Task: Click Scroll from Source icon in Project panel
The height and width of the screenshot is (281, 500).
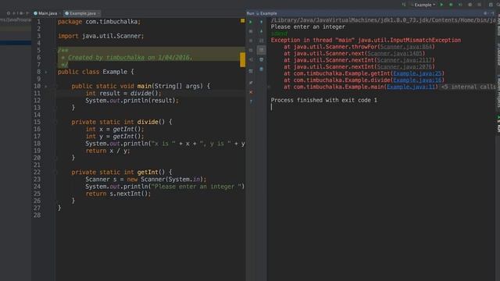Action: tap(9, 13)
